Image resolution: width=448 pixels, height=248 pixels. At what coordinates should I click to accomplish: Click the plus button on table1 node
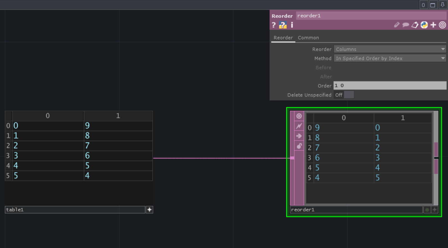pos(149,210)
